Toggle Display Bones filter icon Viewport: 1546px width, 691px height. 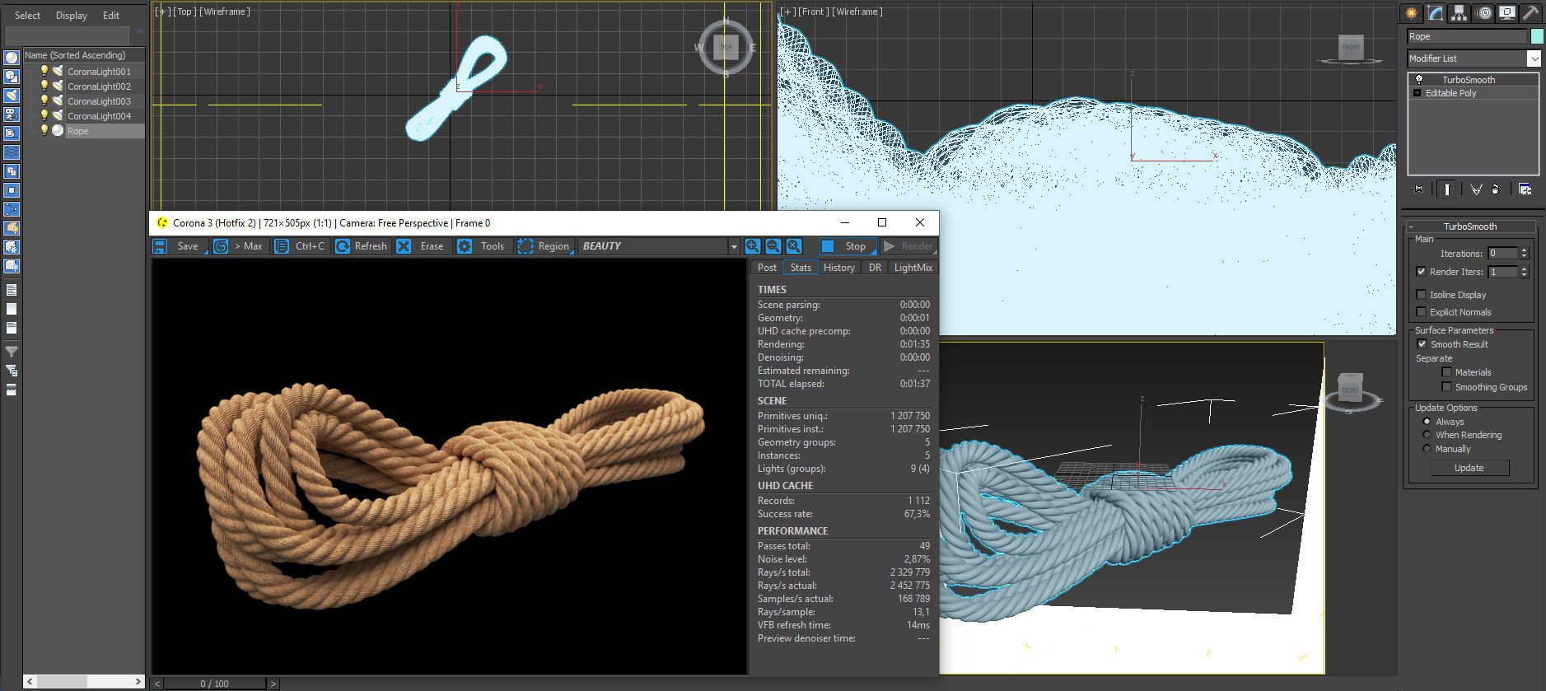tap(12, 209)
